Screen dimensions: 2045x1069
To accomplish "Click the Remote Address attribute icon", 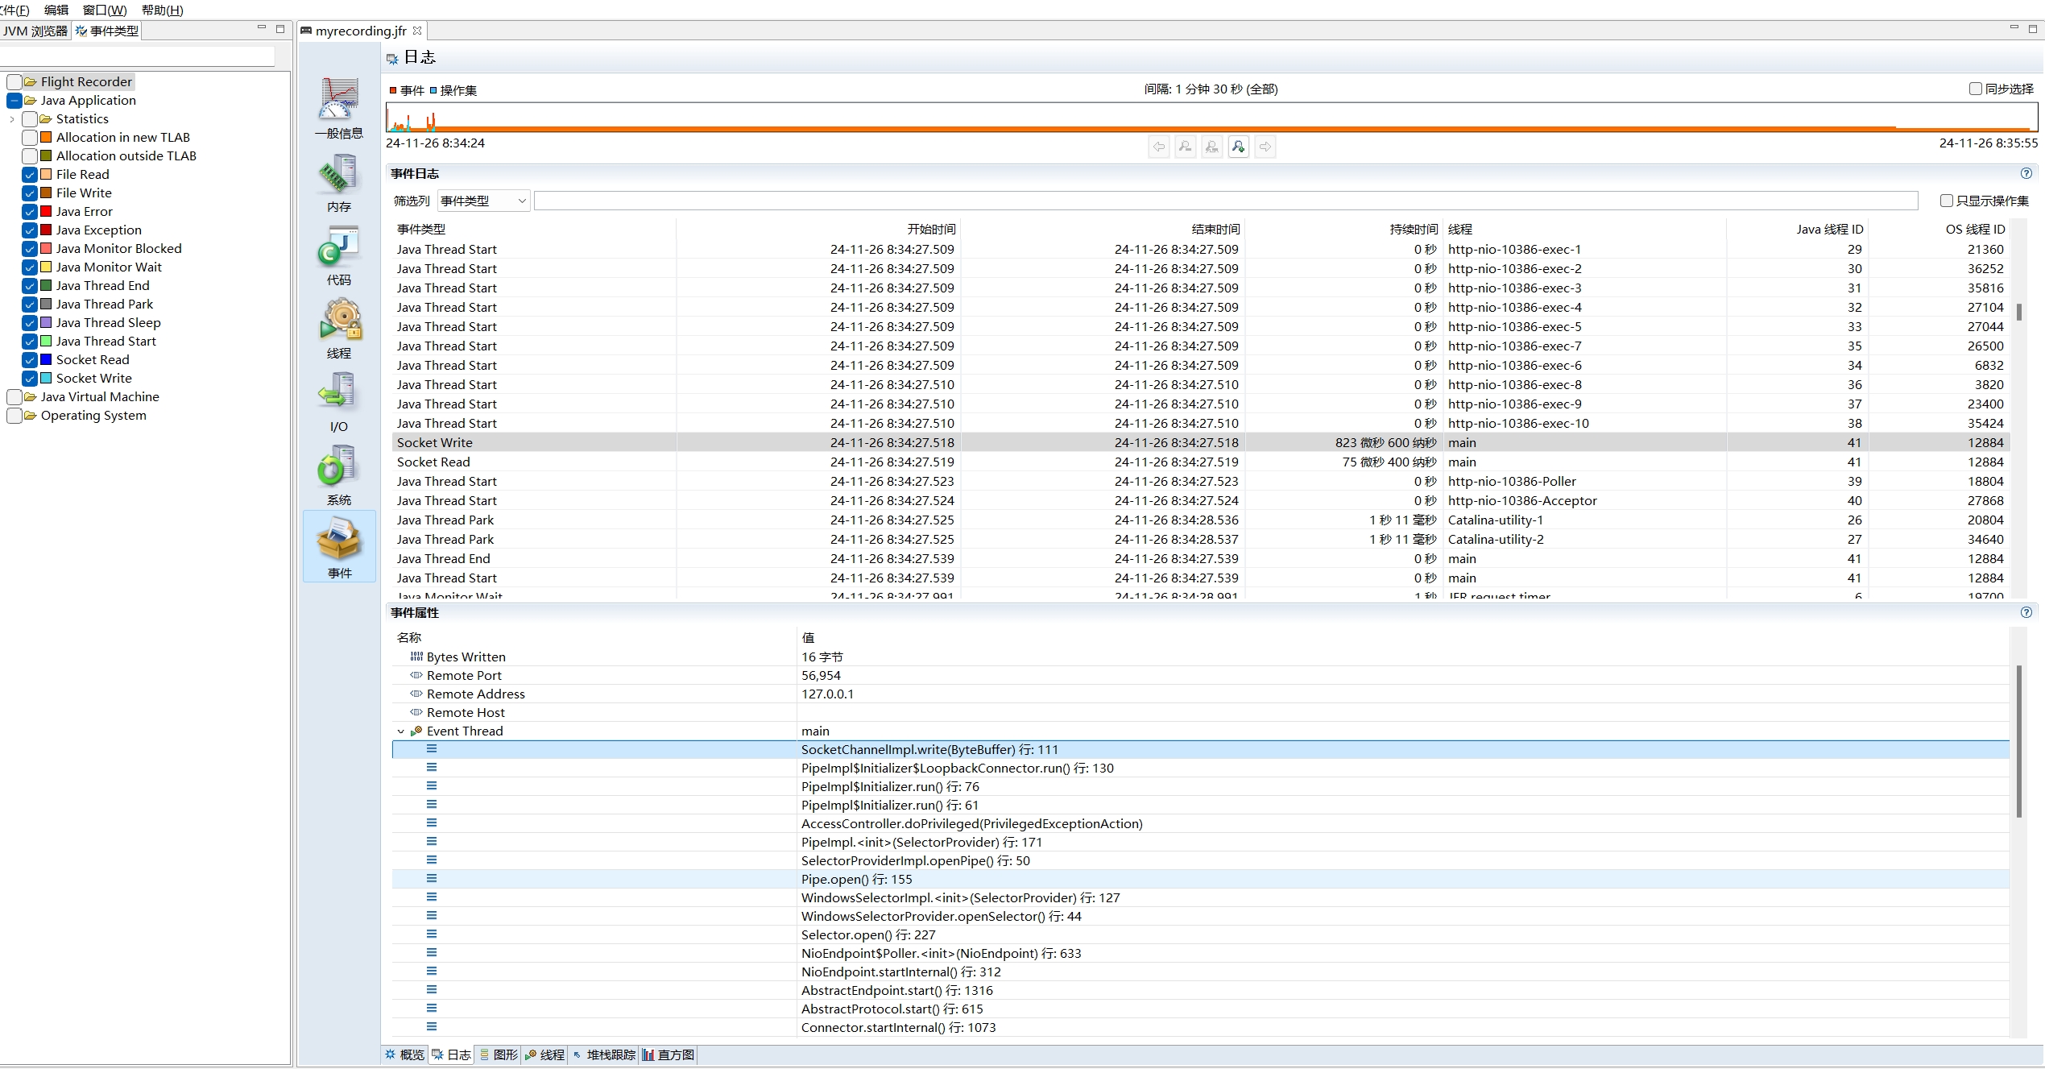I will click(416, 694).
